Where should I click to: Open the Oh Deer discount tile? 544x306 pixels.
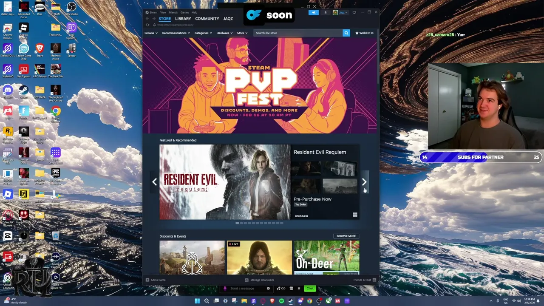326,258
